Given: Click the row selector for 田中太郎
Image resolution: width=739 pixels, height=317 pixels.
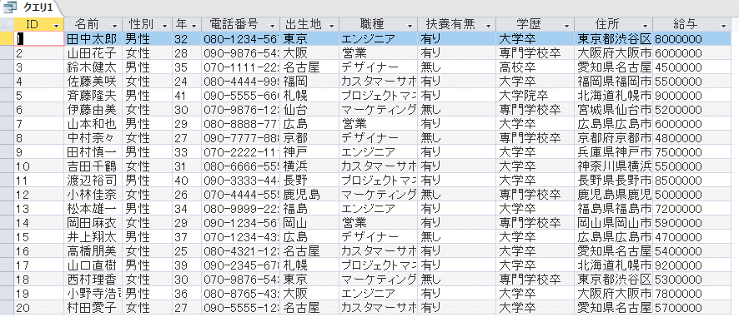Looking at the screenshot, I should click(x=7, y=39).
